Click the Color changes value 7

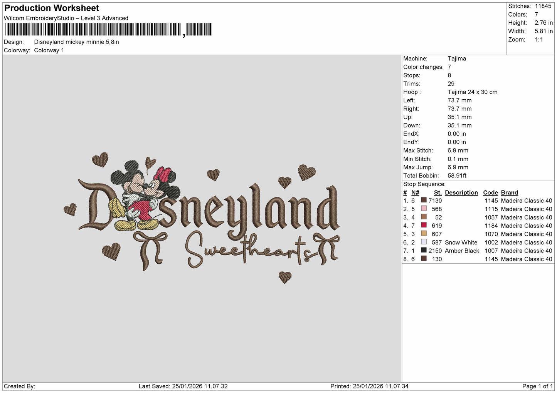(x=449, y=67)
